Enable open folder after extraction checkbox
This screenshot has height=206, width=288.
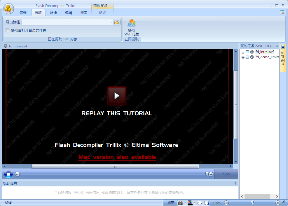coord(8,30)
